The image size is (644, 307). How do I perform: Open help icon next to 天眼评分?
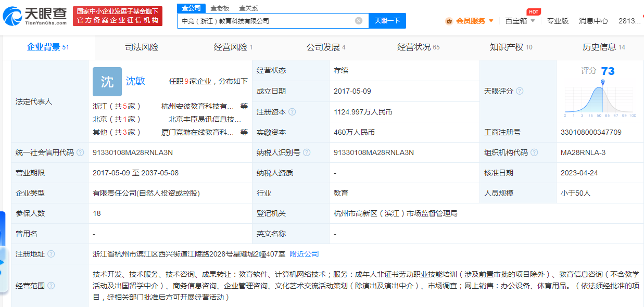520,91
